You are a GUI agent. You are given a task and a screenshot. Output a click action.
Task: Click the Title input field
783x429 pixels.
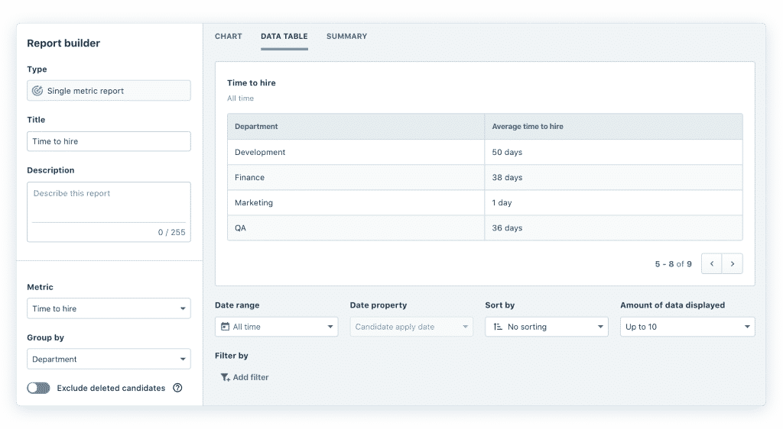click(x=109, y=141)
